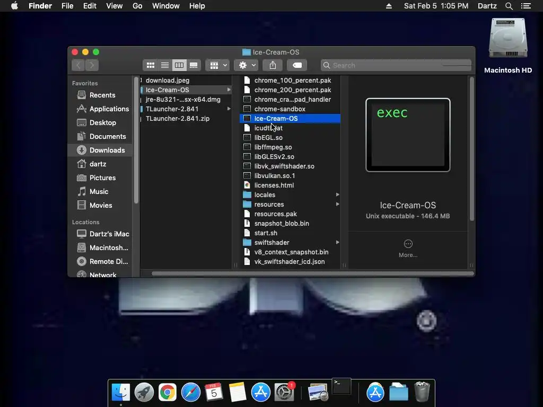Open Trash from the Dock
The width and height of the screenshot is (543, 407).
[x=422, y=392]
